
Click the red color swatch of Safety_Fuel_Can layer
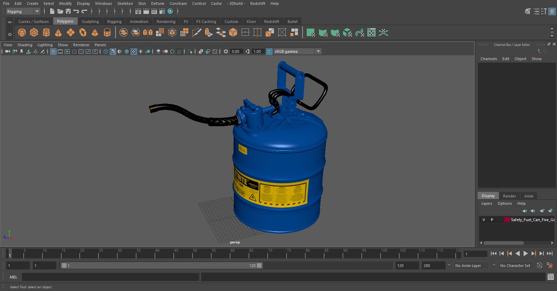click(507, 220)
